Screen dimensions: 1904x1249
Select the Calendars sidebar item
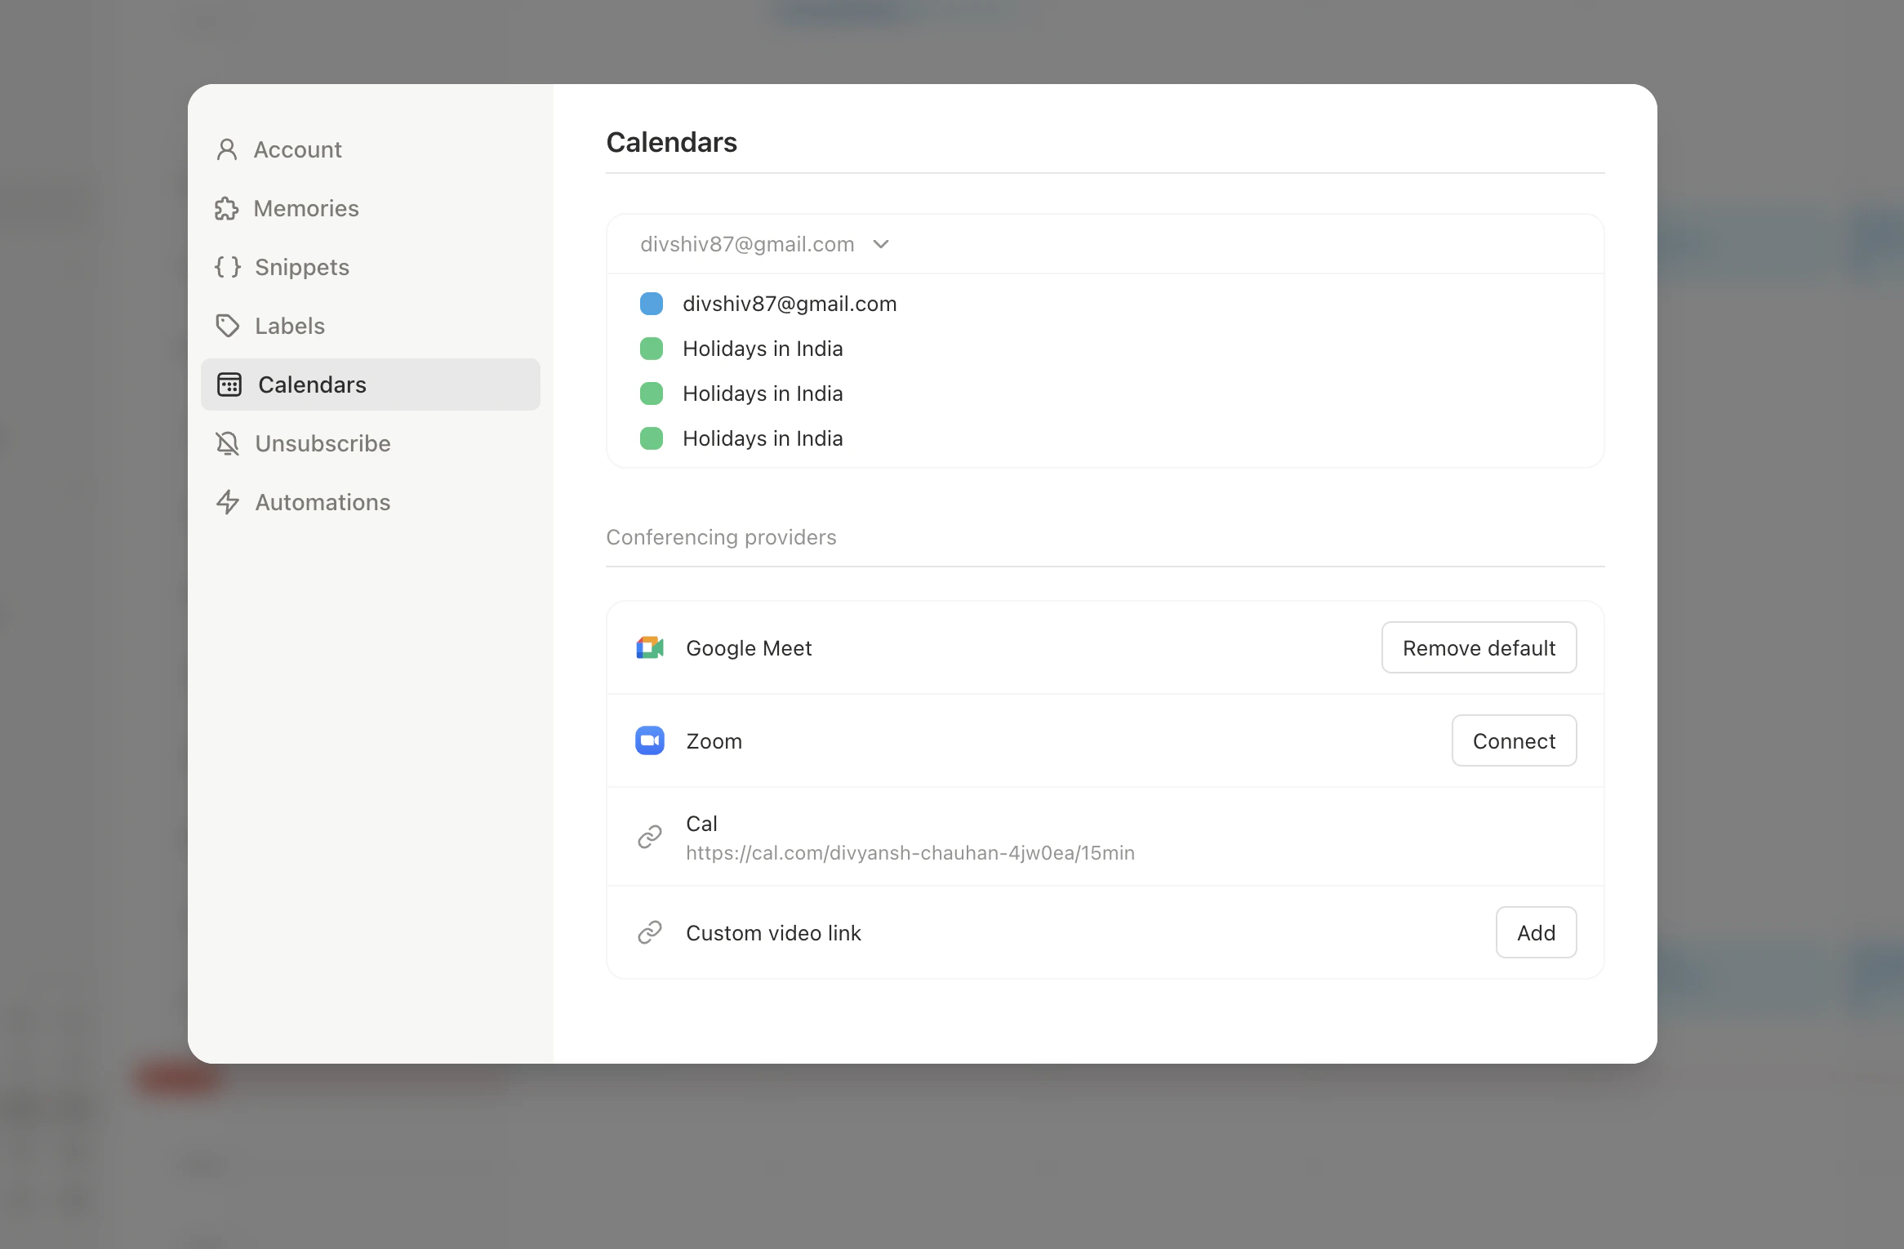371,384
